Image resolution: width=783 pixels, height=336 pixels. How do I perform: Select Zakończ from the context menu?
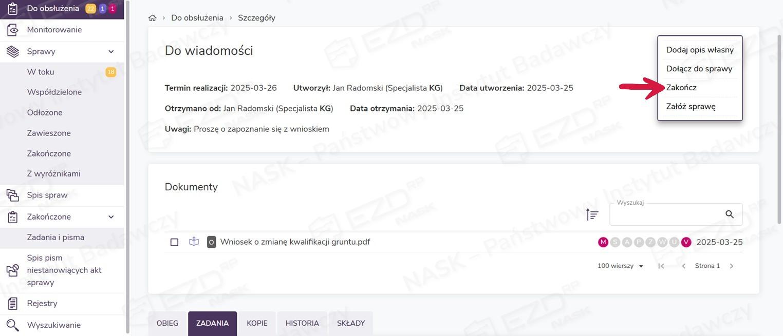tap(681, 88)
